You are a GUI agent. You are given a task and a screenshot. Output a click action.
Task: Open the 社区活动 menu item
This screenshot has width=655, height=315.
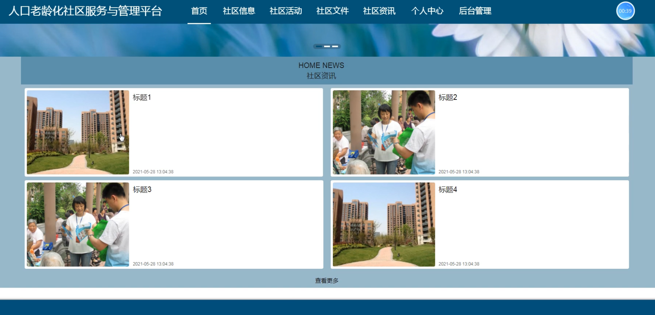coord(286,11)
